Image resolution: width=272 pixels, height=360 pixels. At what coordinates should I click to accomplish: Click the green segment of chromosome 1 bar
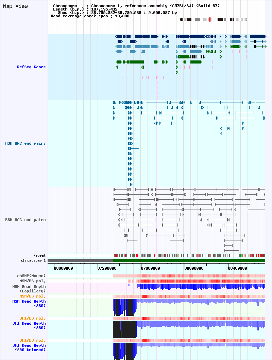[x=189, y=260]
